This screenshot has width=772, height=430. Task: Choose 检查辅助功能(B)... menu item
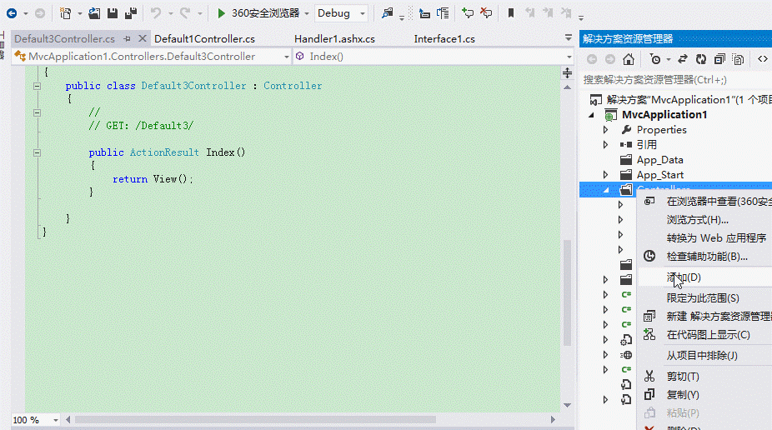point(705,257)
